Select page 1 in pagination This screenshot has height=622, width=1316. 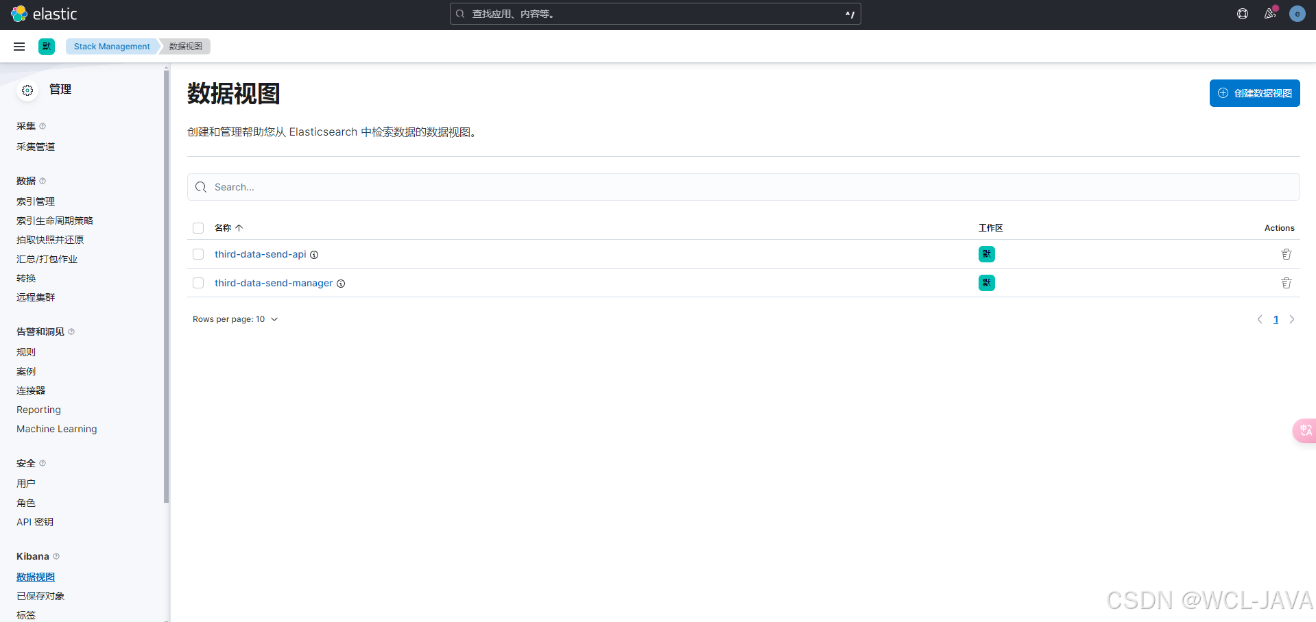(x=1276, y=319)
